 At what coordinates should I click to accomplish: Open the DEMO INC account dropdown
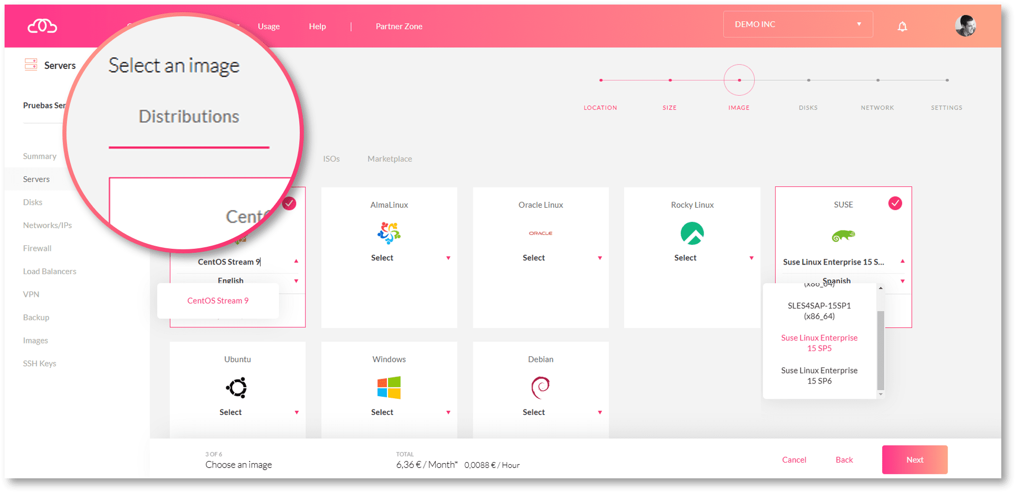pyautogui.click(x=798, y=24)
